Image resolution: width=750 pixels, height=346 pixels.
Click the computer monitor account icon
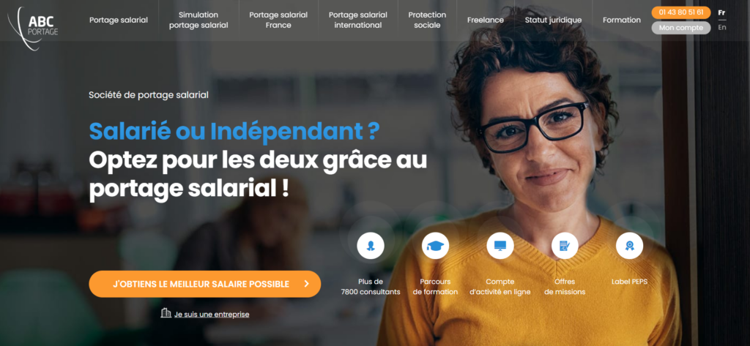point(500,246)
